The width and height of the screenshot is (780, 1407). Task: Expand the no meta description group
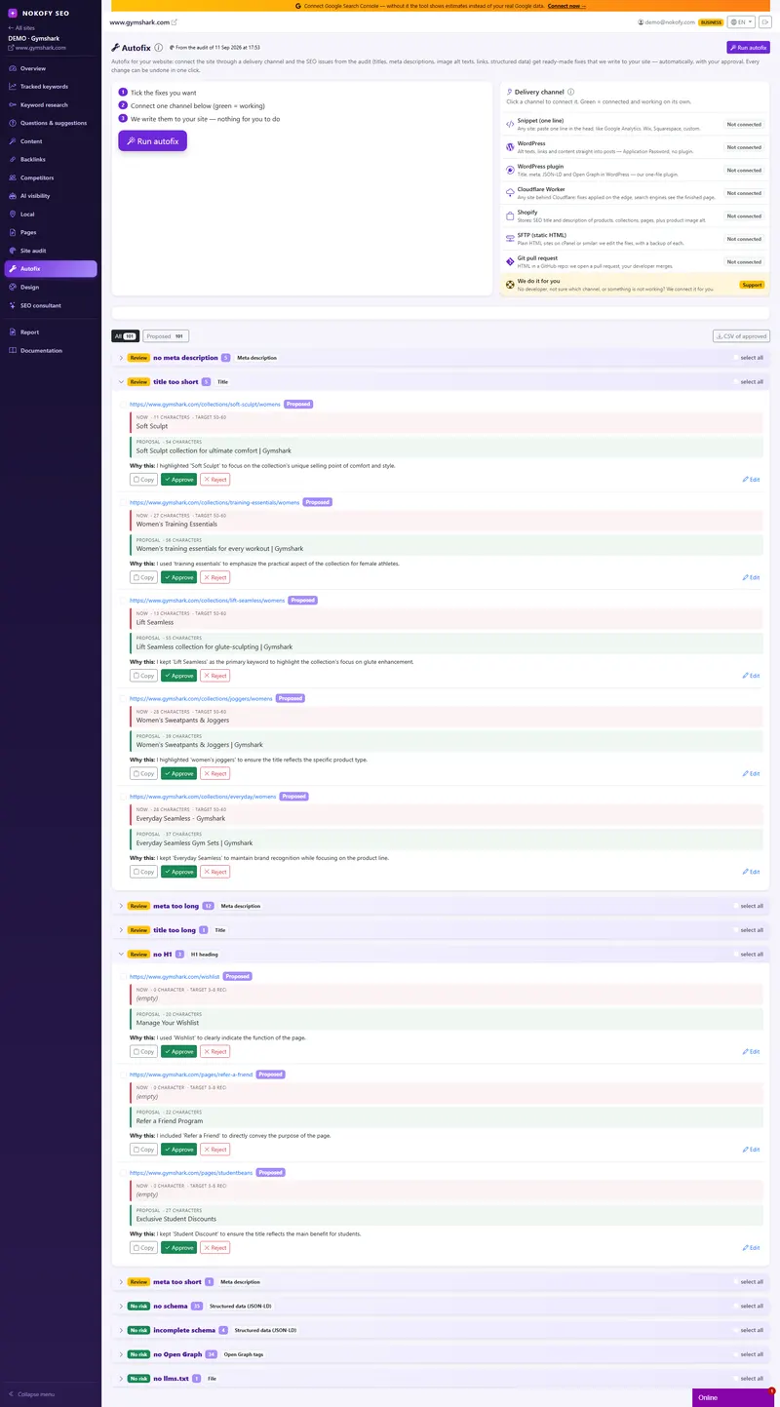coord(121,358)
